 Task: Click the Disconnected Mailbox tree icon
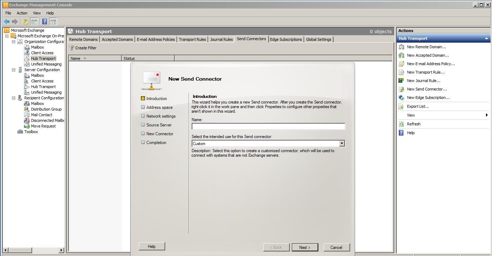pyautogui.click(x=27, y=120)
